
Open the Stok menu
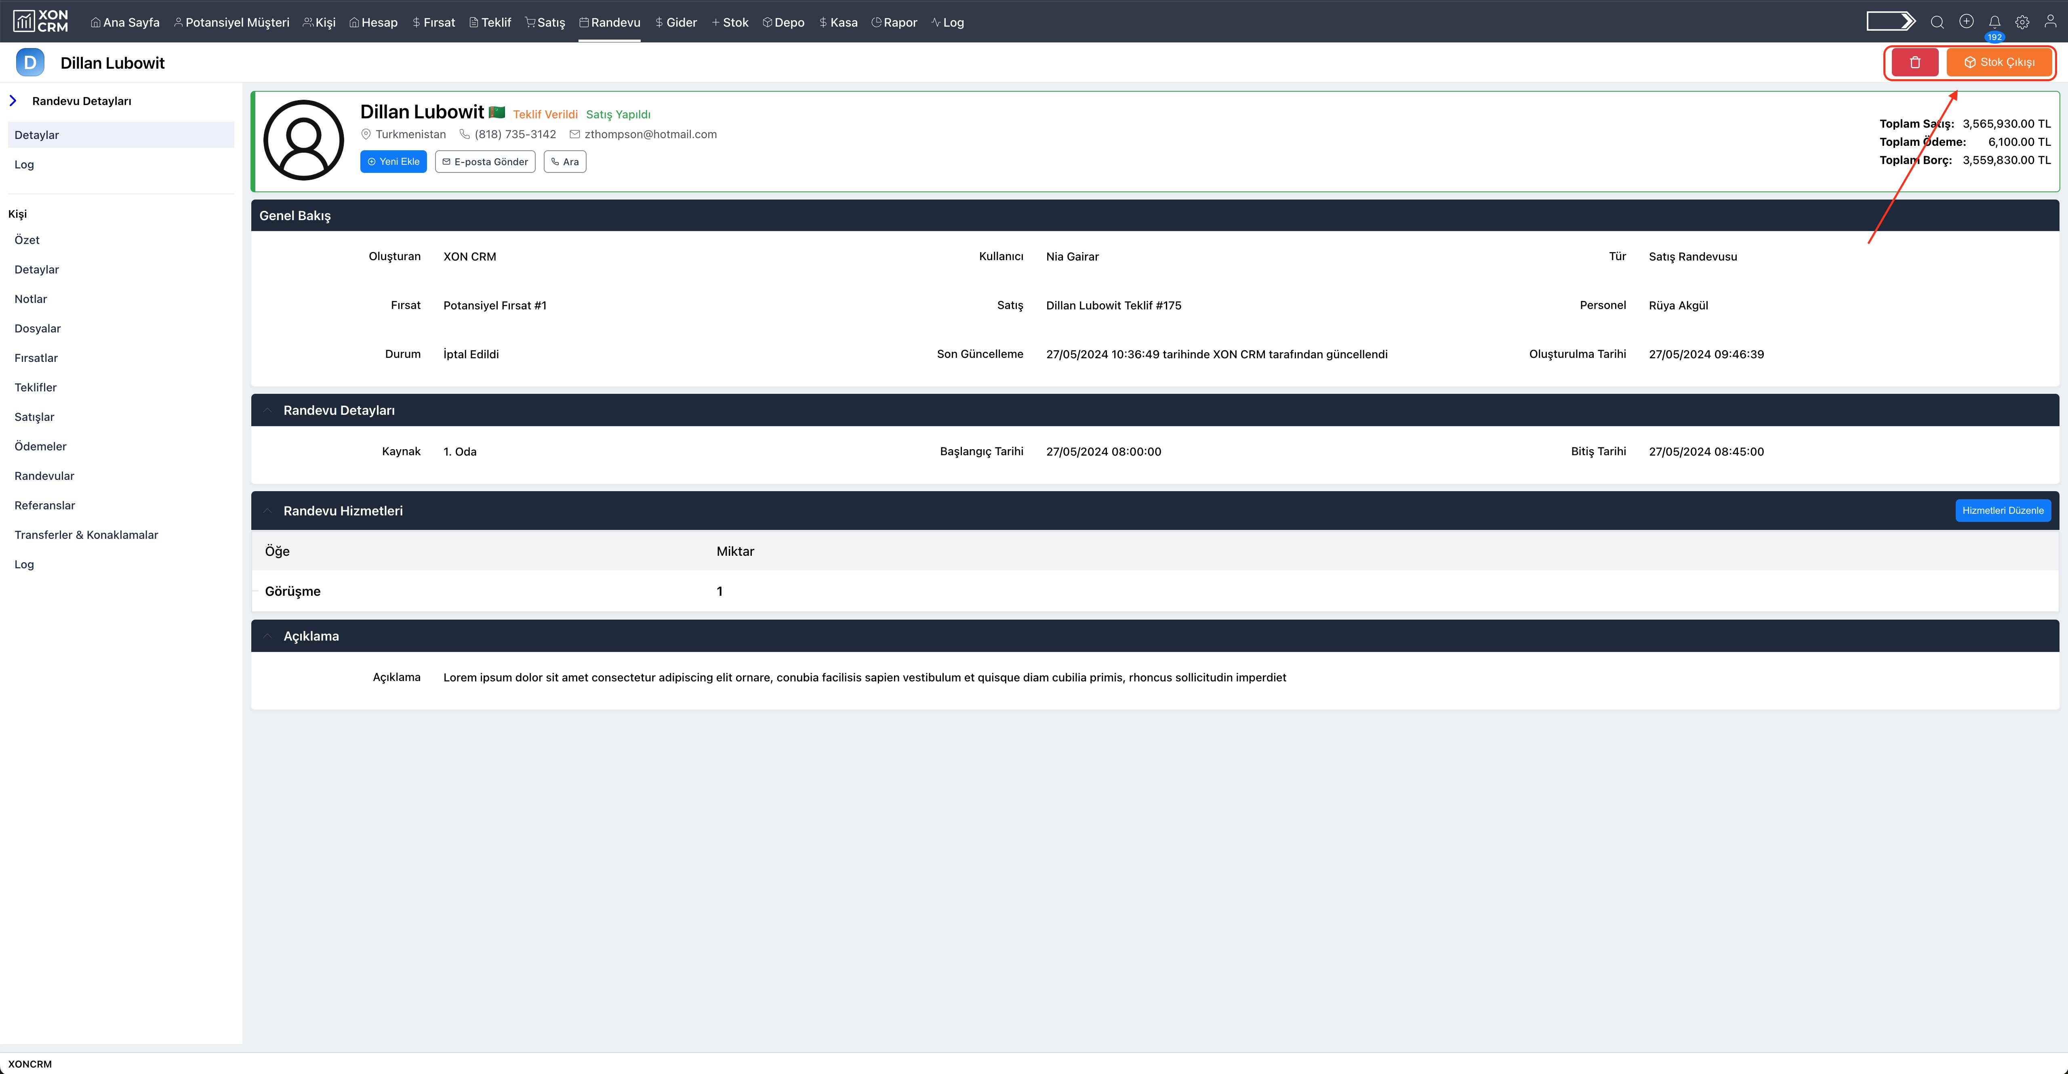click(730, 23)
